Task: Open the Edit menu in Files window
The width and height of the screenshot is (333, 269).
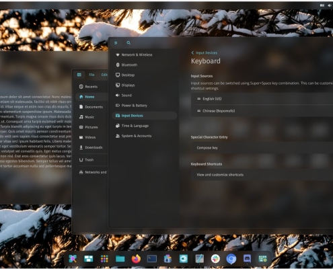Action: pyautogui.click(x=104, y=75)
